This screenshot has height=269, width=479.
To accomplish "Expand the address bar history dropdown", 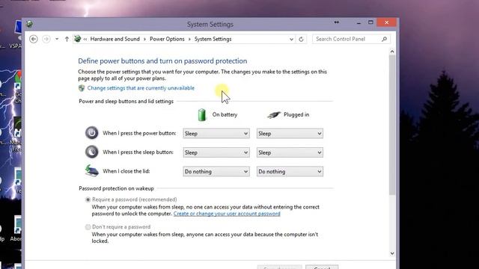I will click(x=291, y=40).
